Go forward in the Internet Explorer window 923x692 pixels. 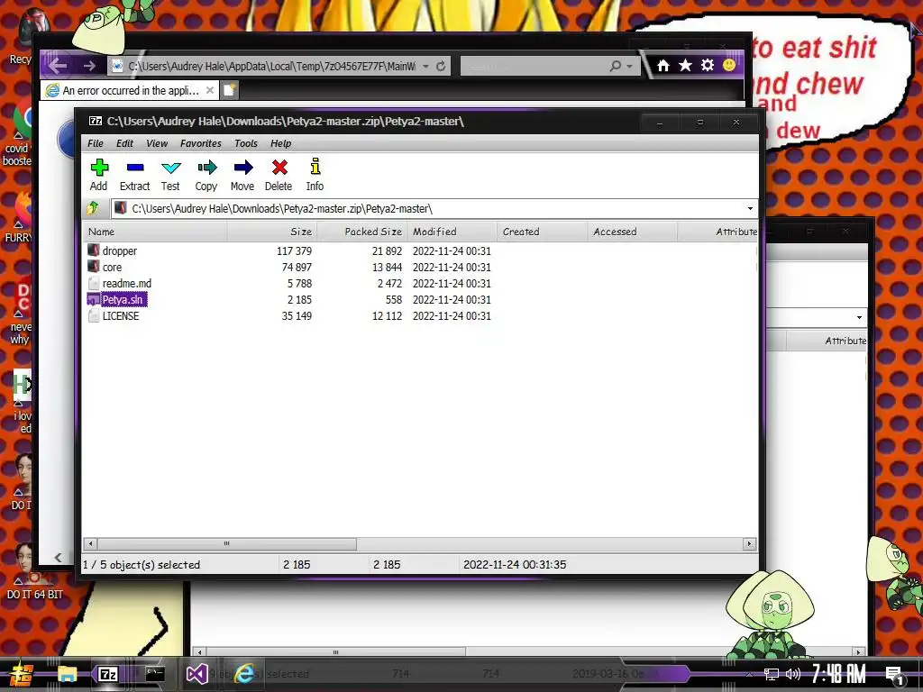pyautogui.click(x=89, y=66)
